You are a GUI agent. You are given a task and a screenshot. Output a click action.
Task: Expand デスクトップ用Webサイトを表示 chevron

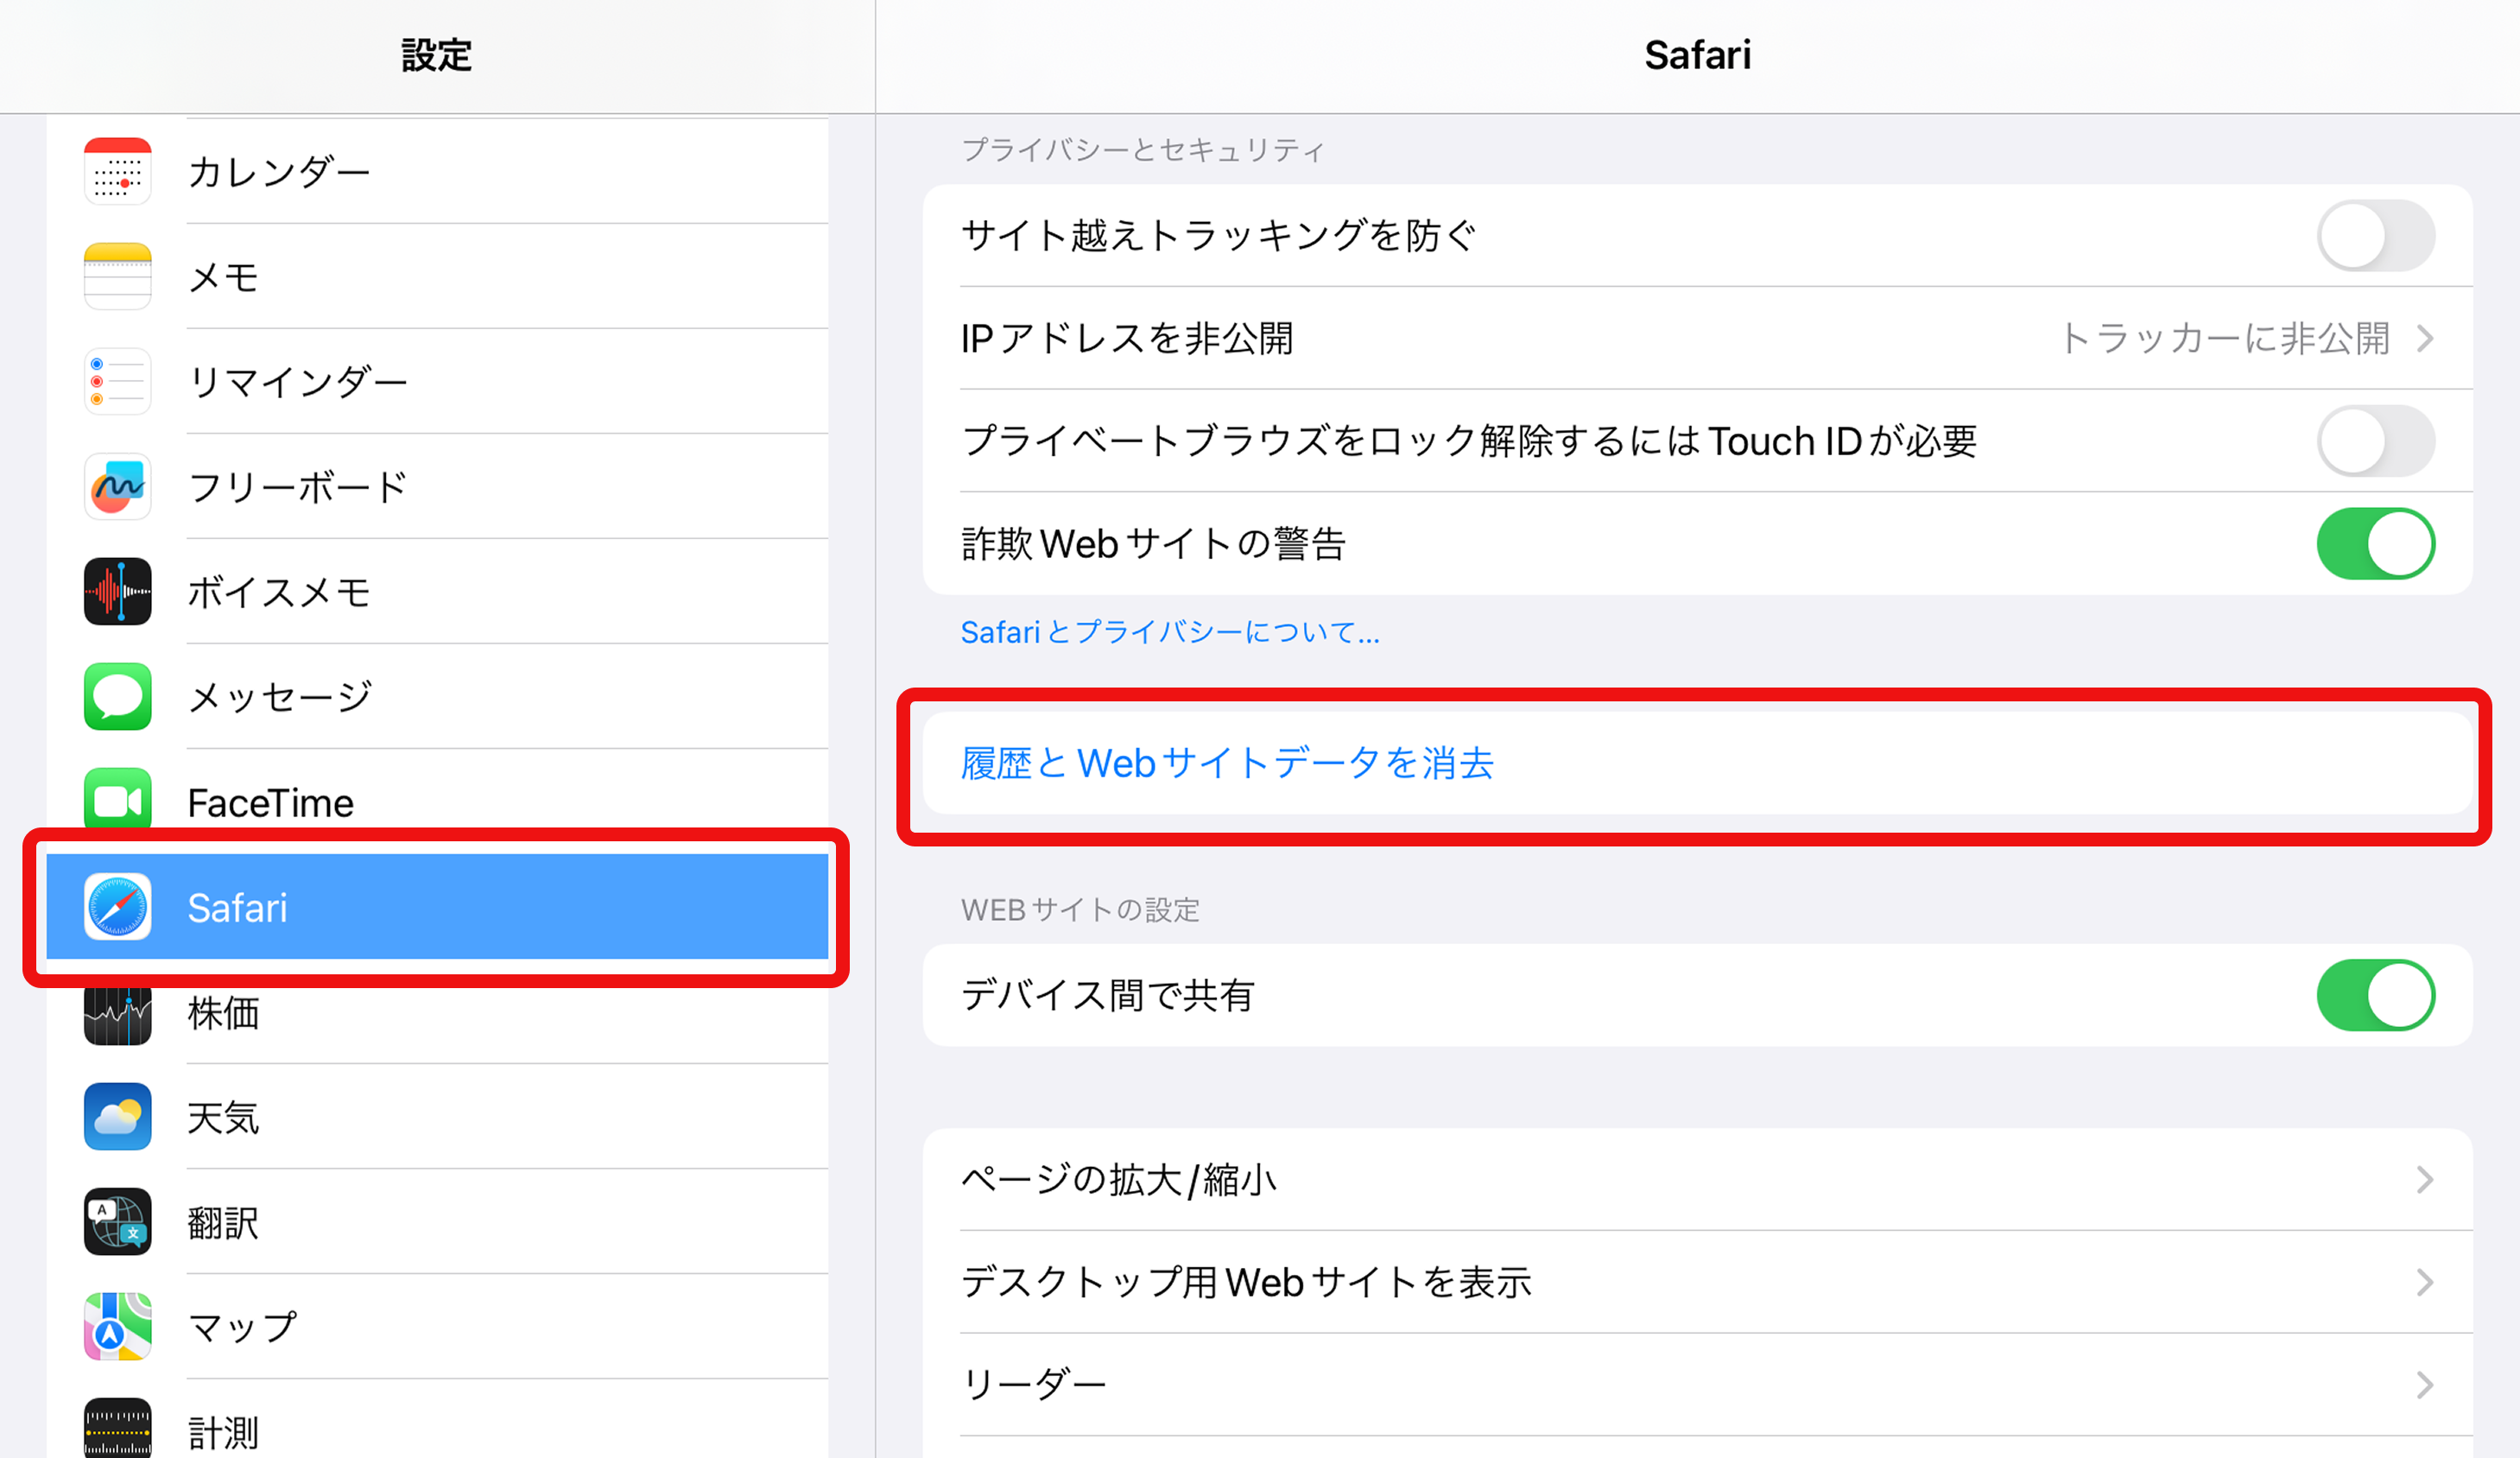pyautogui.click(x=2424, y=1283)
